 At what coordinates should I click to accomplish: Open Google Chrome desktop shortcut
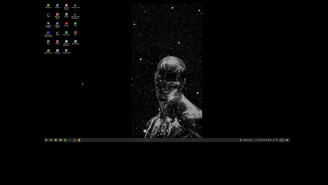(48, 51)
